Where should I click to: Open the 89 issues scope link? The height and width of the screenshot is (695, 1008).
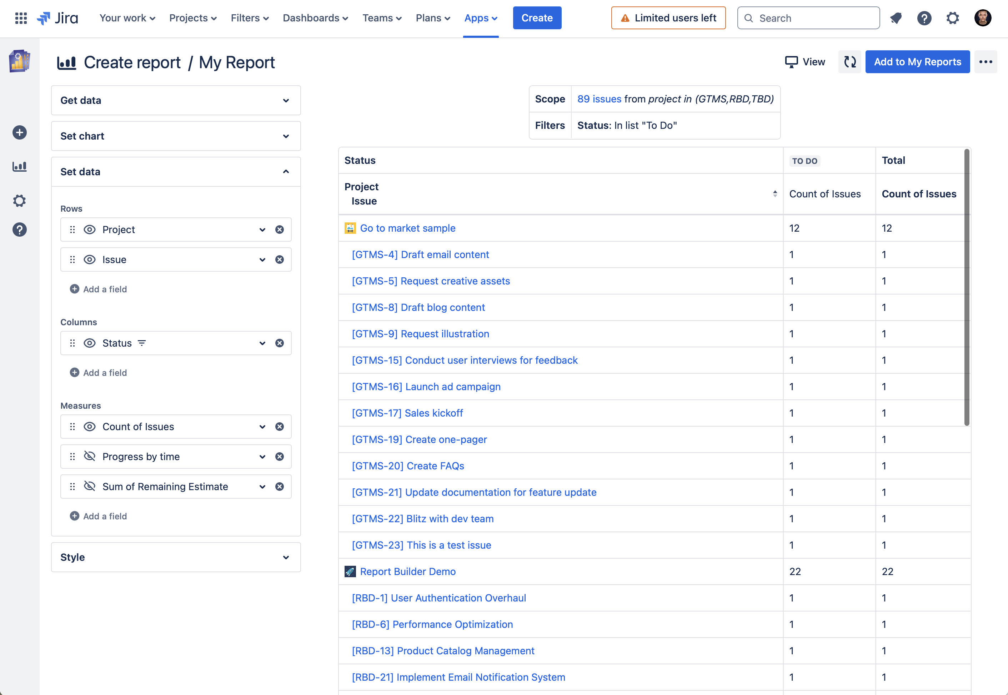point(599,99)
